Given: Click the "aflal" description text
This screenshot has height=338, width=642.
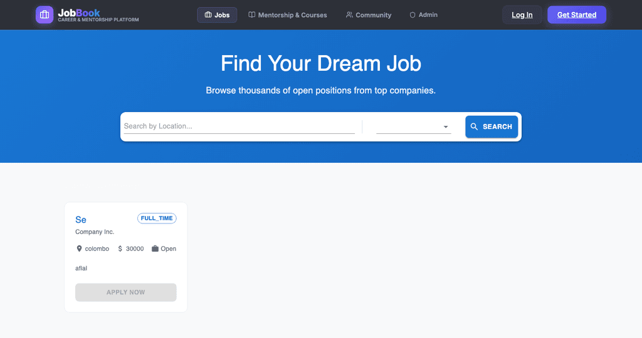Looking at the screenshot, I should point(81,268).
